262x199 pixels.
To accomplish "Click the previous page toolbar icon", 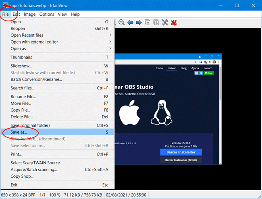I will (148, 23).
